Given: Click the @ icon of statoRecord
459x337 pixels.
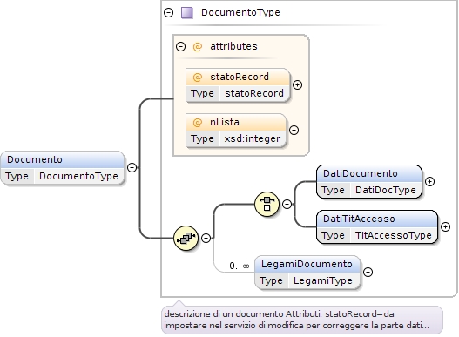Looking at the screenshot, I should click(198, 77).
